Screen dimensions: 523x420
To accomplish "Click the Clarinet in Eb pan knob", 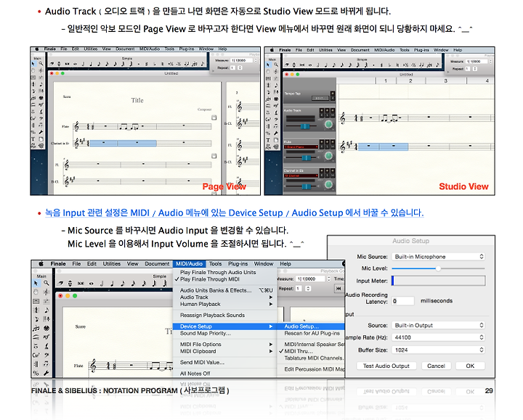I will pyautogui.click(x=328, y=184).
